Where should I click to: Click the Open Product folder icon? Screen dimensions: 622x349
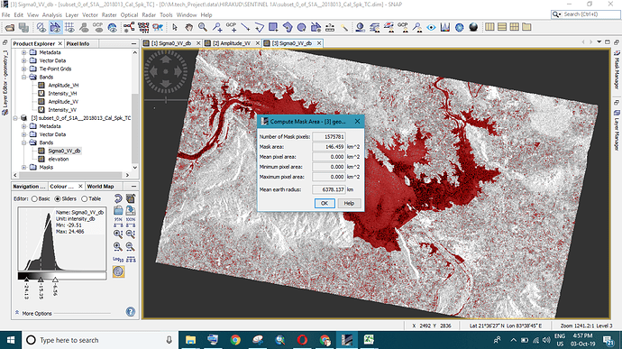[x=10, y=27]
